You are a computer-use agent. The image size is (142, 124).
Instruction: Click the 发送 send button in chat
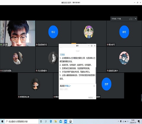[91, 98]
